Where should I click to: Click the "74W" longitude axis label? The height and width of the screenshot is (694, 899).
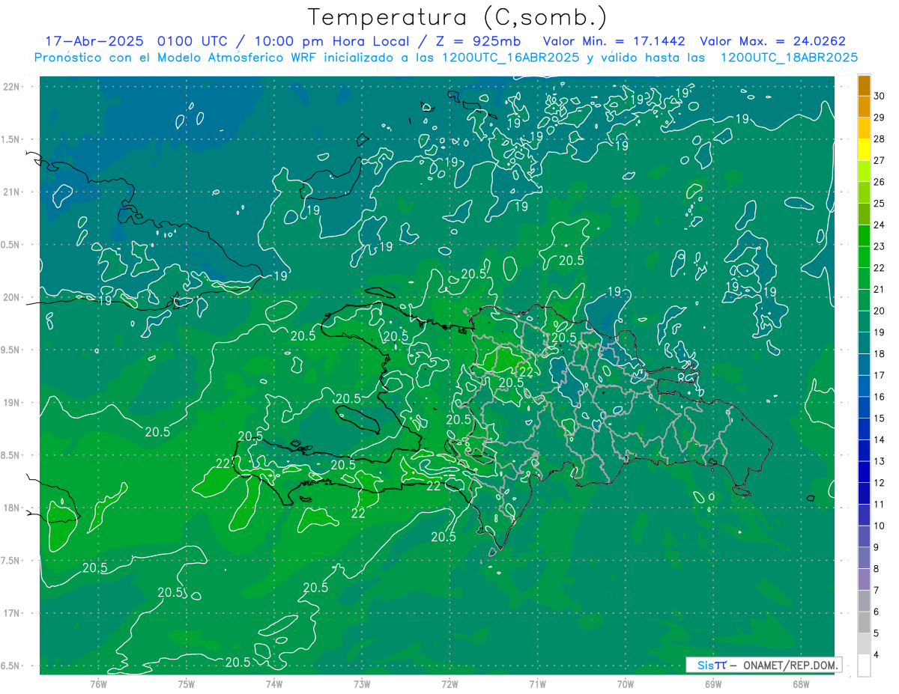coord(274,684)
